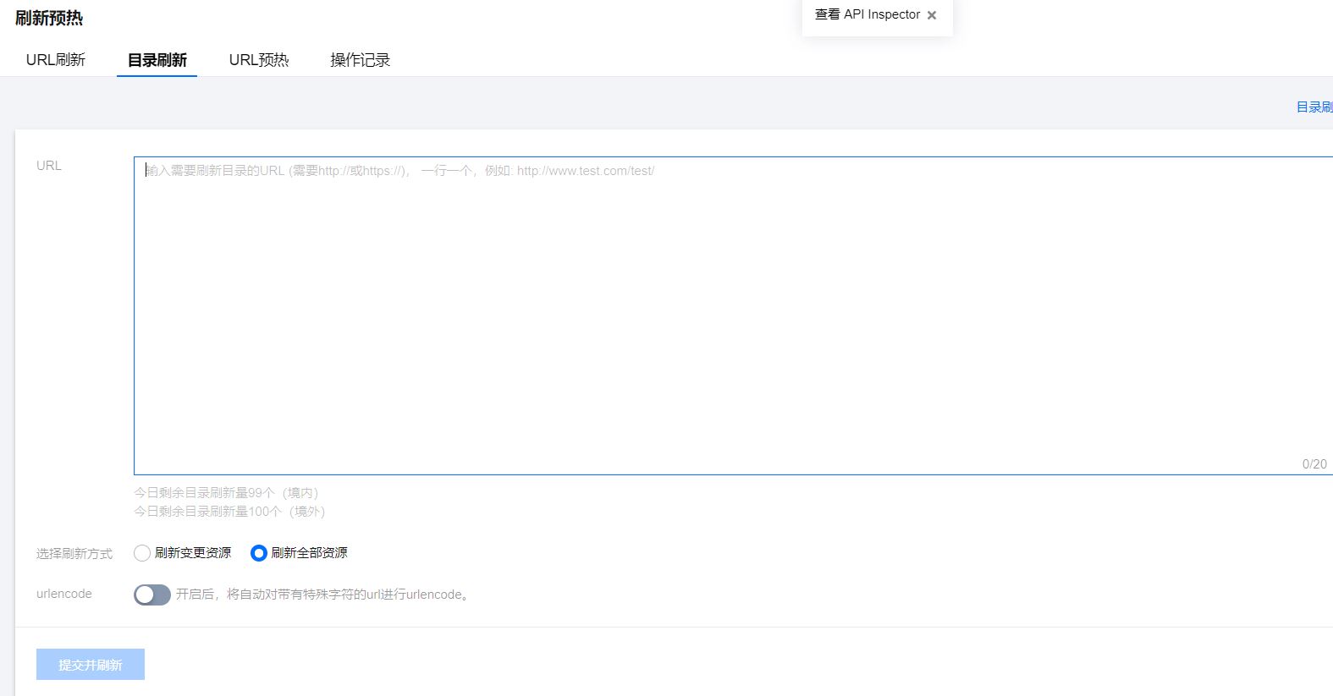
Task: Open 查看 API Inspector
Action: tap(867, 14)
